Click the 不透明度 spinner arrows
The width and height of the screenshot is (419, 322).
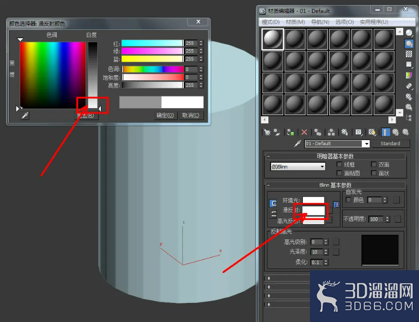pyautogui.click(x=387, y=219)
